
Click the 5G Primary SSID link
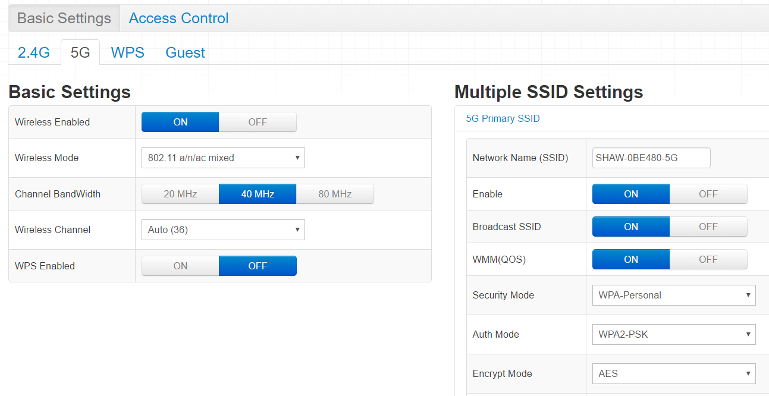(503, 118)
